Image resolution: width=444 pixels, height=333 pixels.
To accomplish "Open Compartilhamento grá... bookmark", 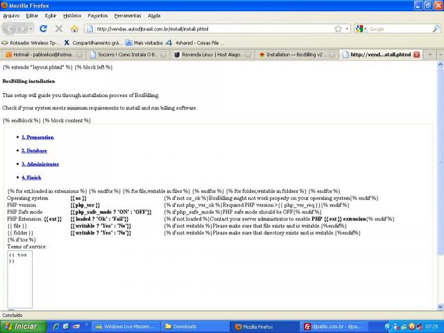I will coord(92,43).
